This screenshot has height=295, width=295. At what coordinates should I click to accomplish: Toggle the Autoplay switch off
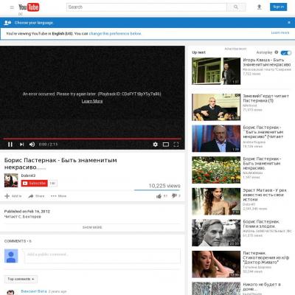286,52
